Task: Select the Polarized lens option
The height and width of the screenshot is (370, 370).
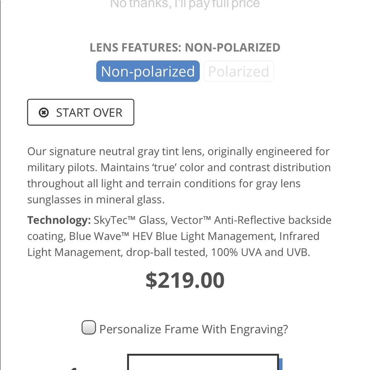Action: pos(238,71)
